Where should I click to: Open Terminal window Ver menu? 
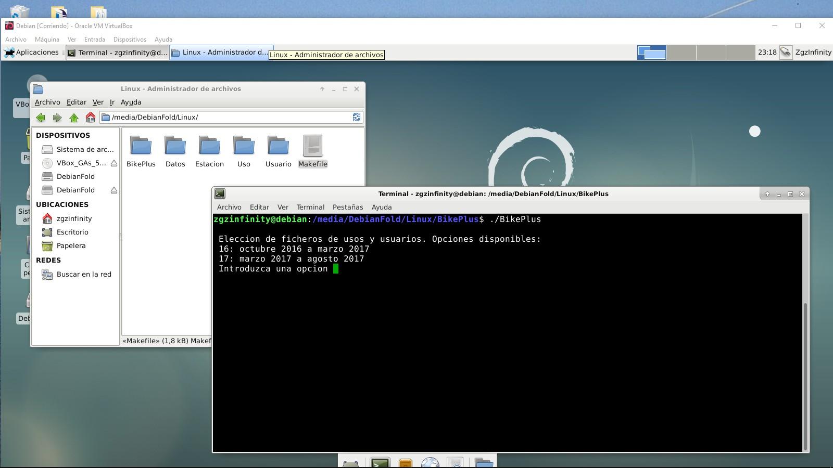(x=283, y=207)
